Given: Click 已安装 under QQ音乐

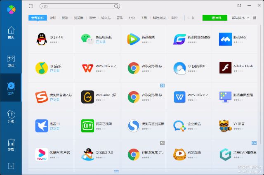Looking at the screenshot, I should pyautogui.click(x=55, y=71).
